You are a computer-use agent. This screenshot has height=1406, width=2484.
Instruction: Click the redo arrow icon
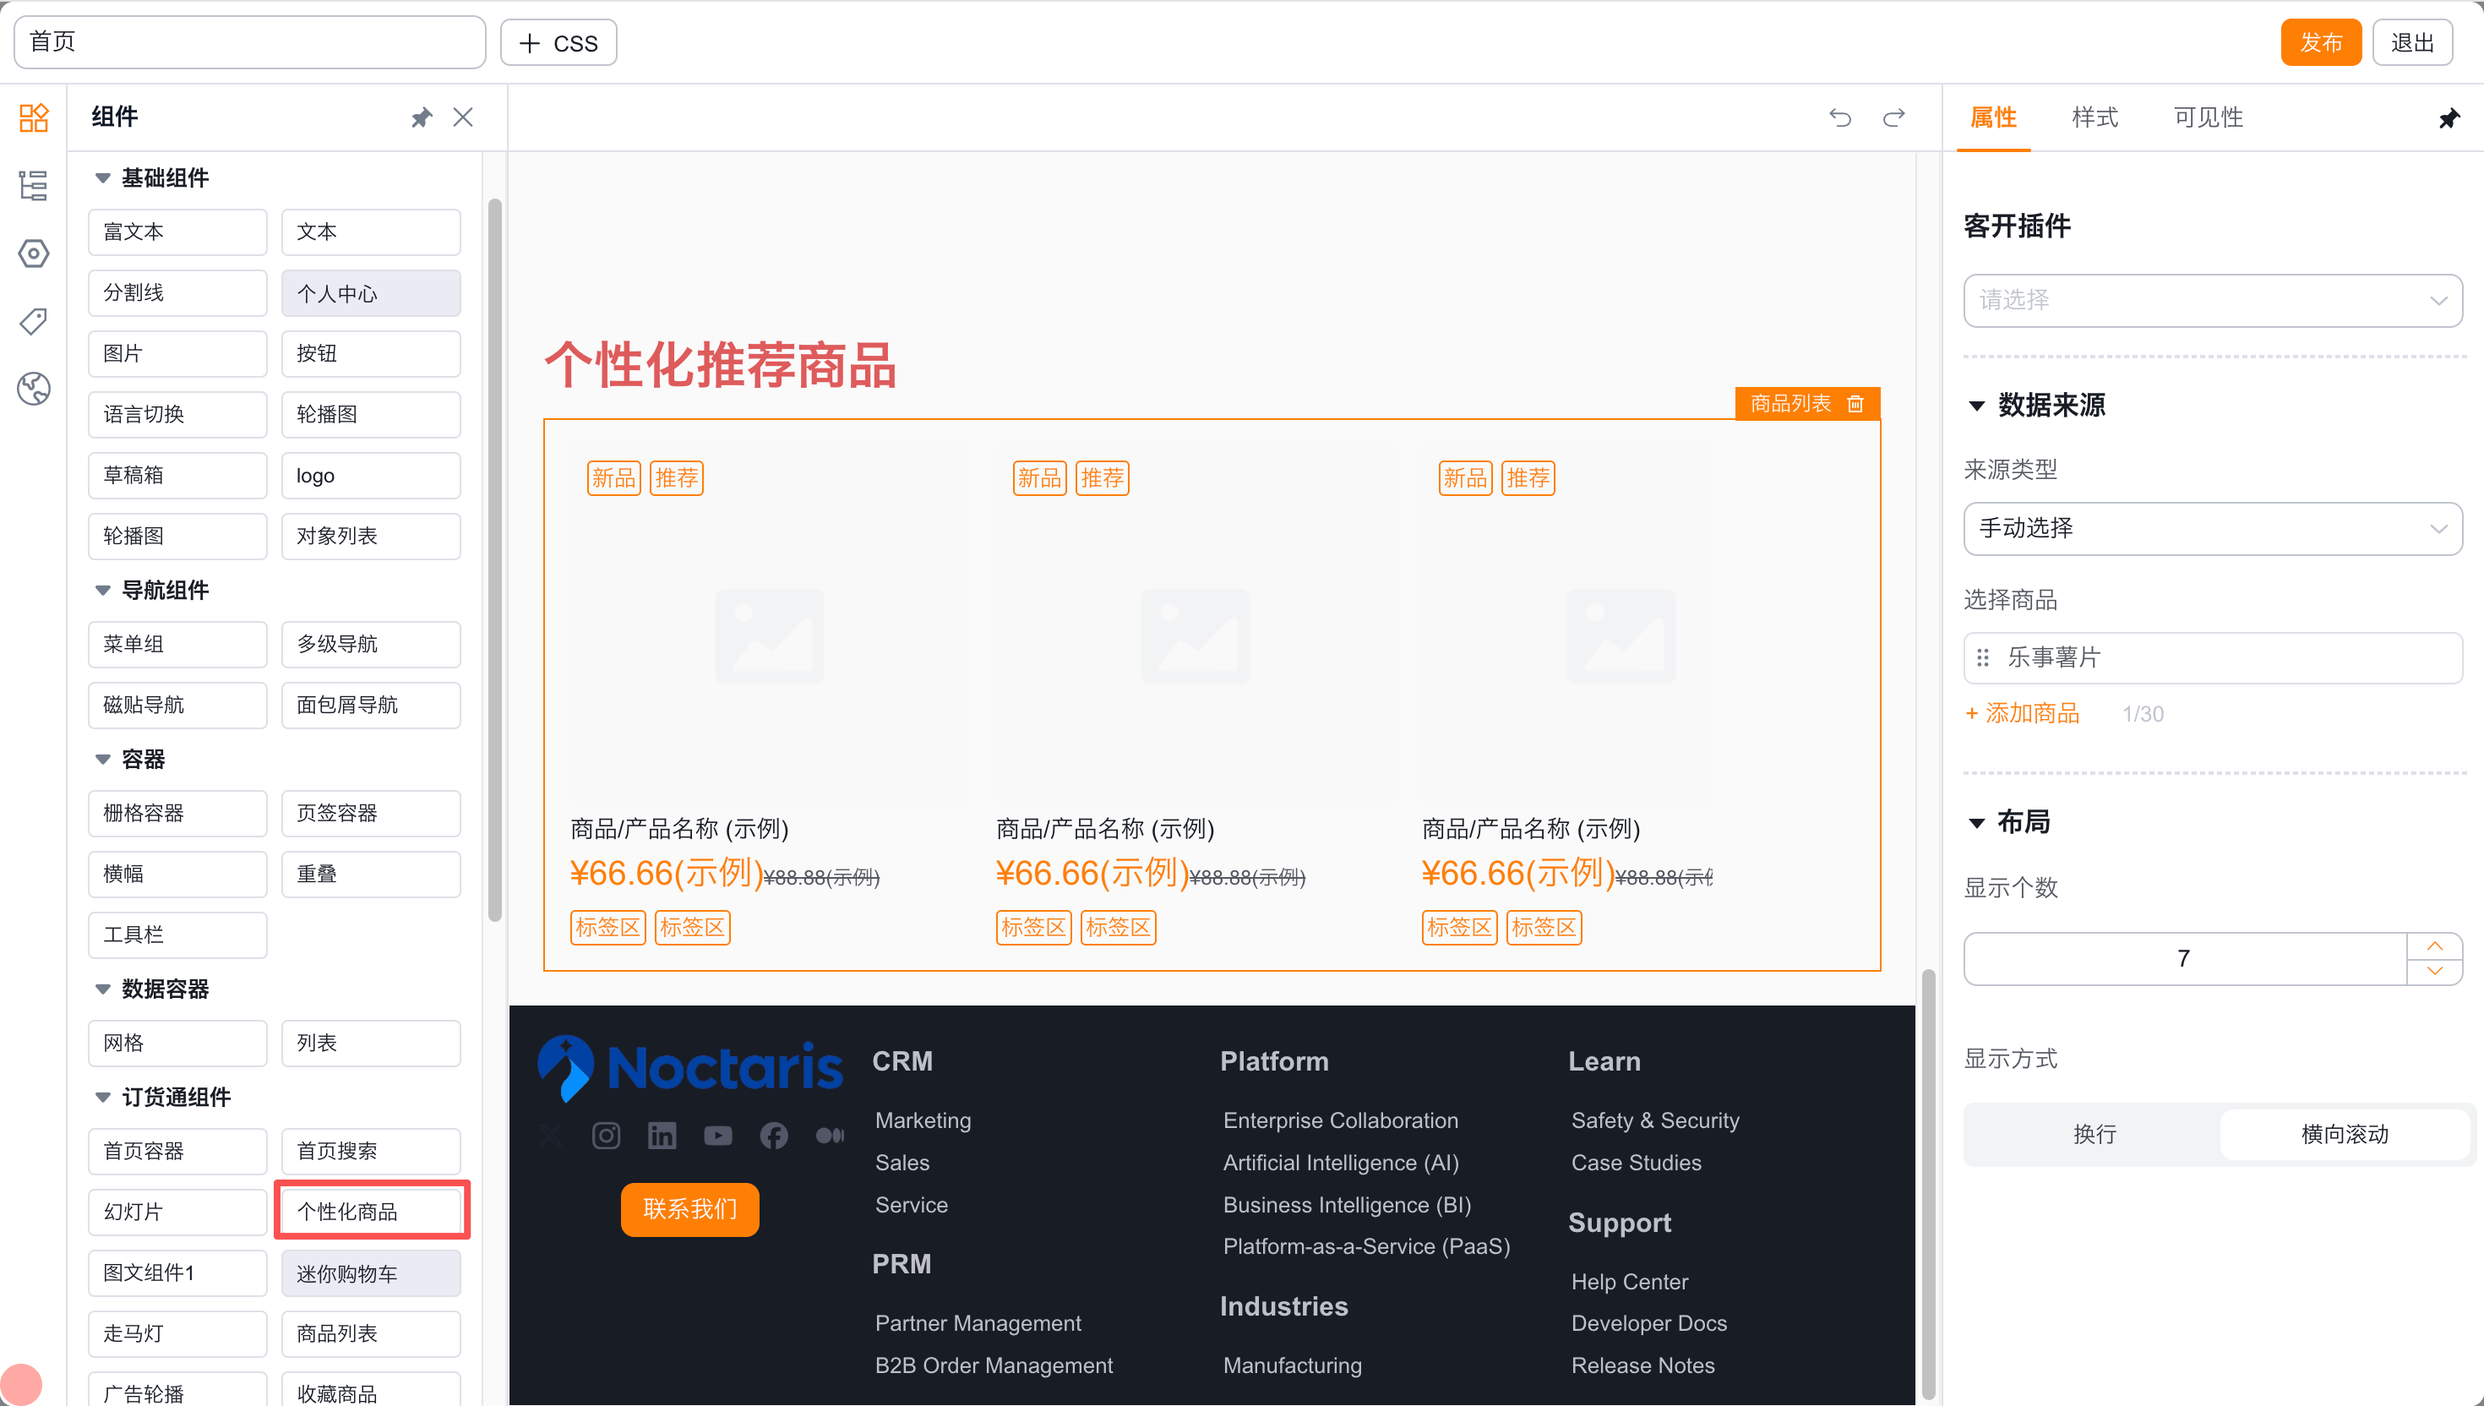tap(1893, 117)
